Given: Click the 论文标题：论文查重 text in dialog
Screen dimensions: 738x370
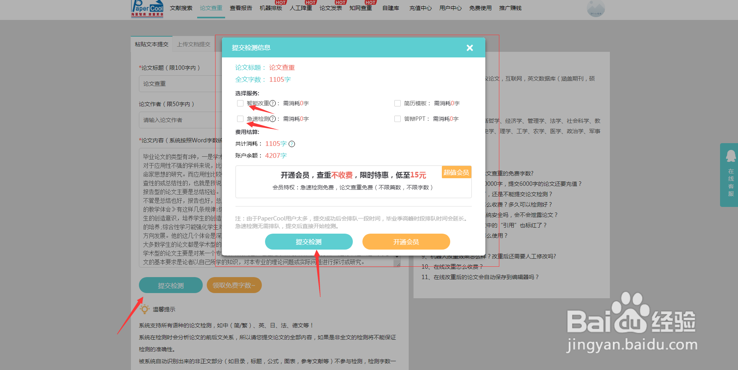Looking at the screenshot, I should pos(265,67).
